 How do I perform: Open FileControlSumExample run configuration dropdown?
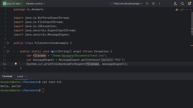[126, 4]
